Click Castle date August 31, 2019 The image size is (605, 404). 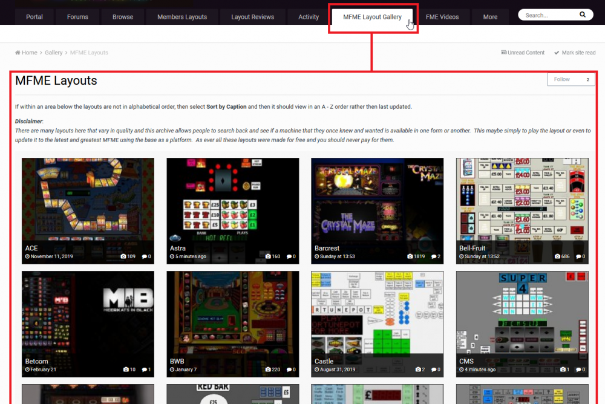[x=338, y=370]
